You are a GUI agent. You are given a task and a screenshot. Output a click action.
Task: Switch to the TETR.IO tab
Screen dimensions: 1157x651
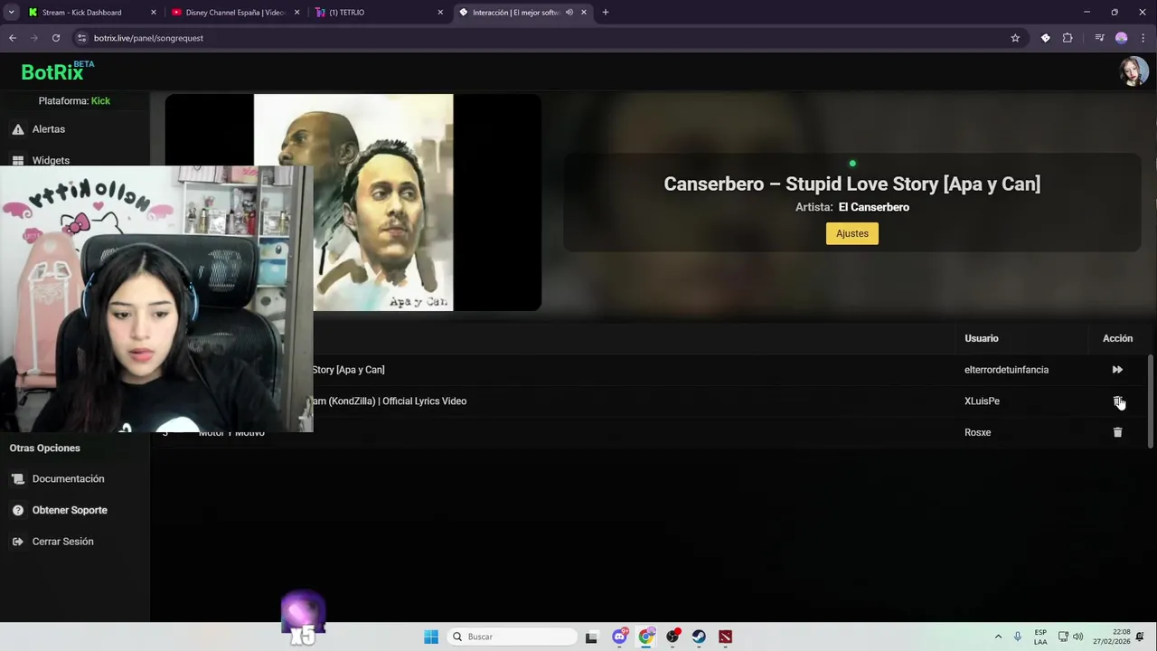pyautogui.click(x=346, y=13)
